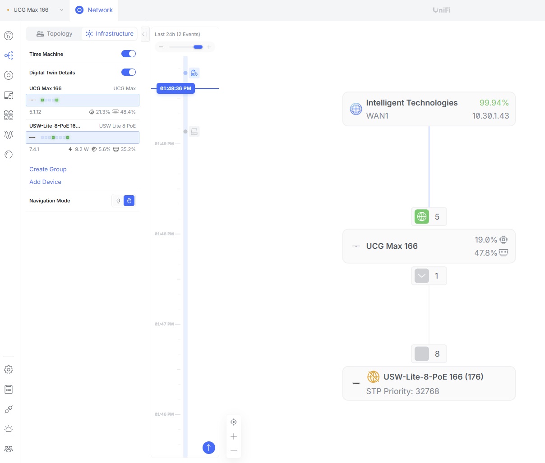Viewport: 545px width, 463px height.
Task: Open the UniFi devices icon in the sidebar
Action: coord(9,95)
